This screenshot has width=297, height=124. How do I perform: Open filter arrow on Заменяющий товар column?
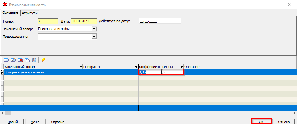click(80, 67)
